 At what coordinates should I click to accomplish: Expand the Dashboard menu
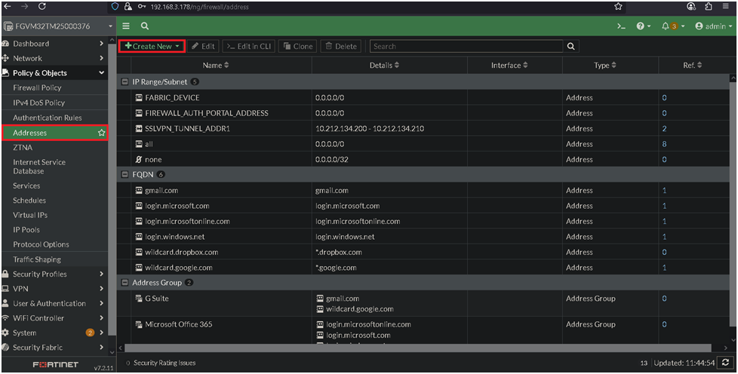[54, 43]
